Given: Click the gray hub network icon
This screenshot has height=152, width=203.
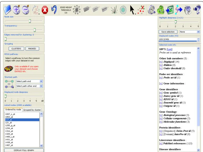Looking at the screenshot, I should point(77,10).
